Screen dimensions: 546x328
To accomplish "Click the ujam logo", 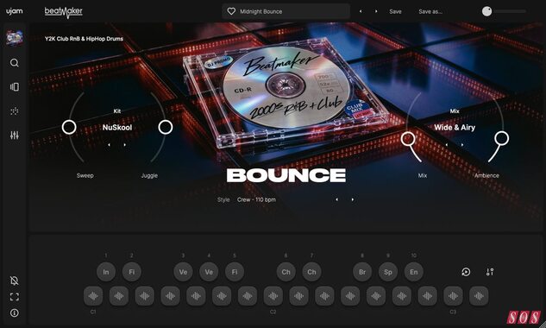I will tap(15, 11).
